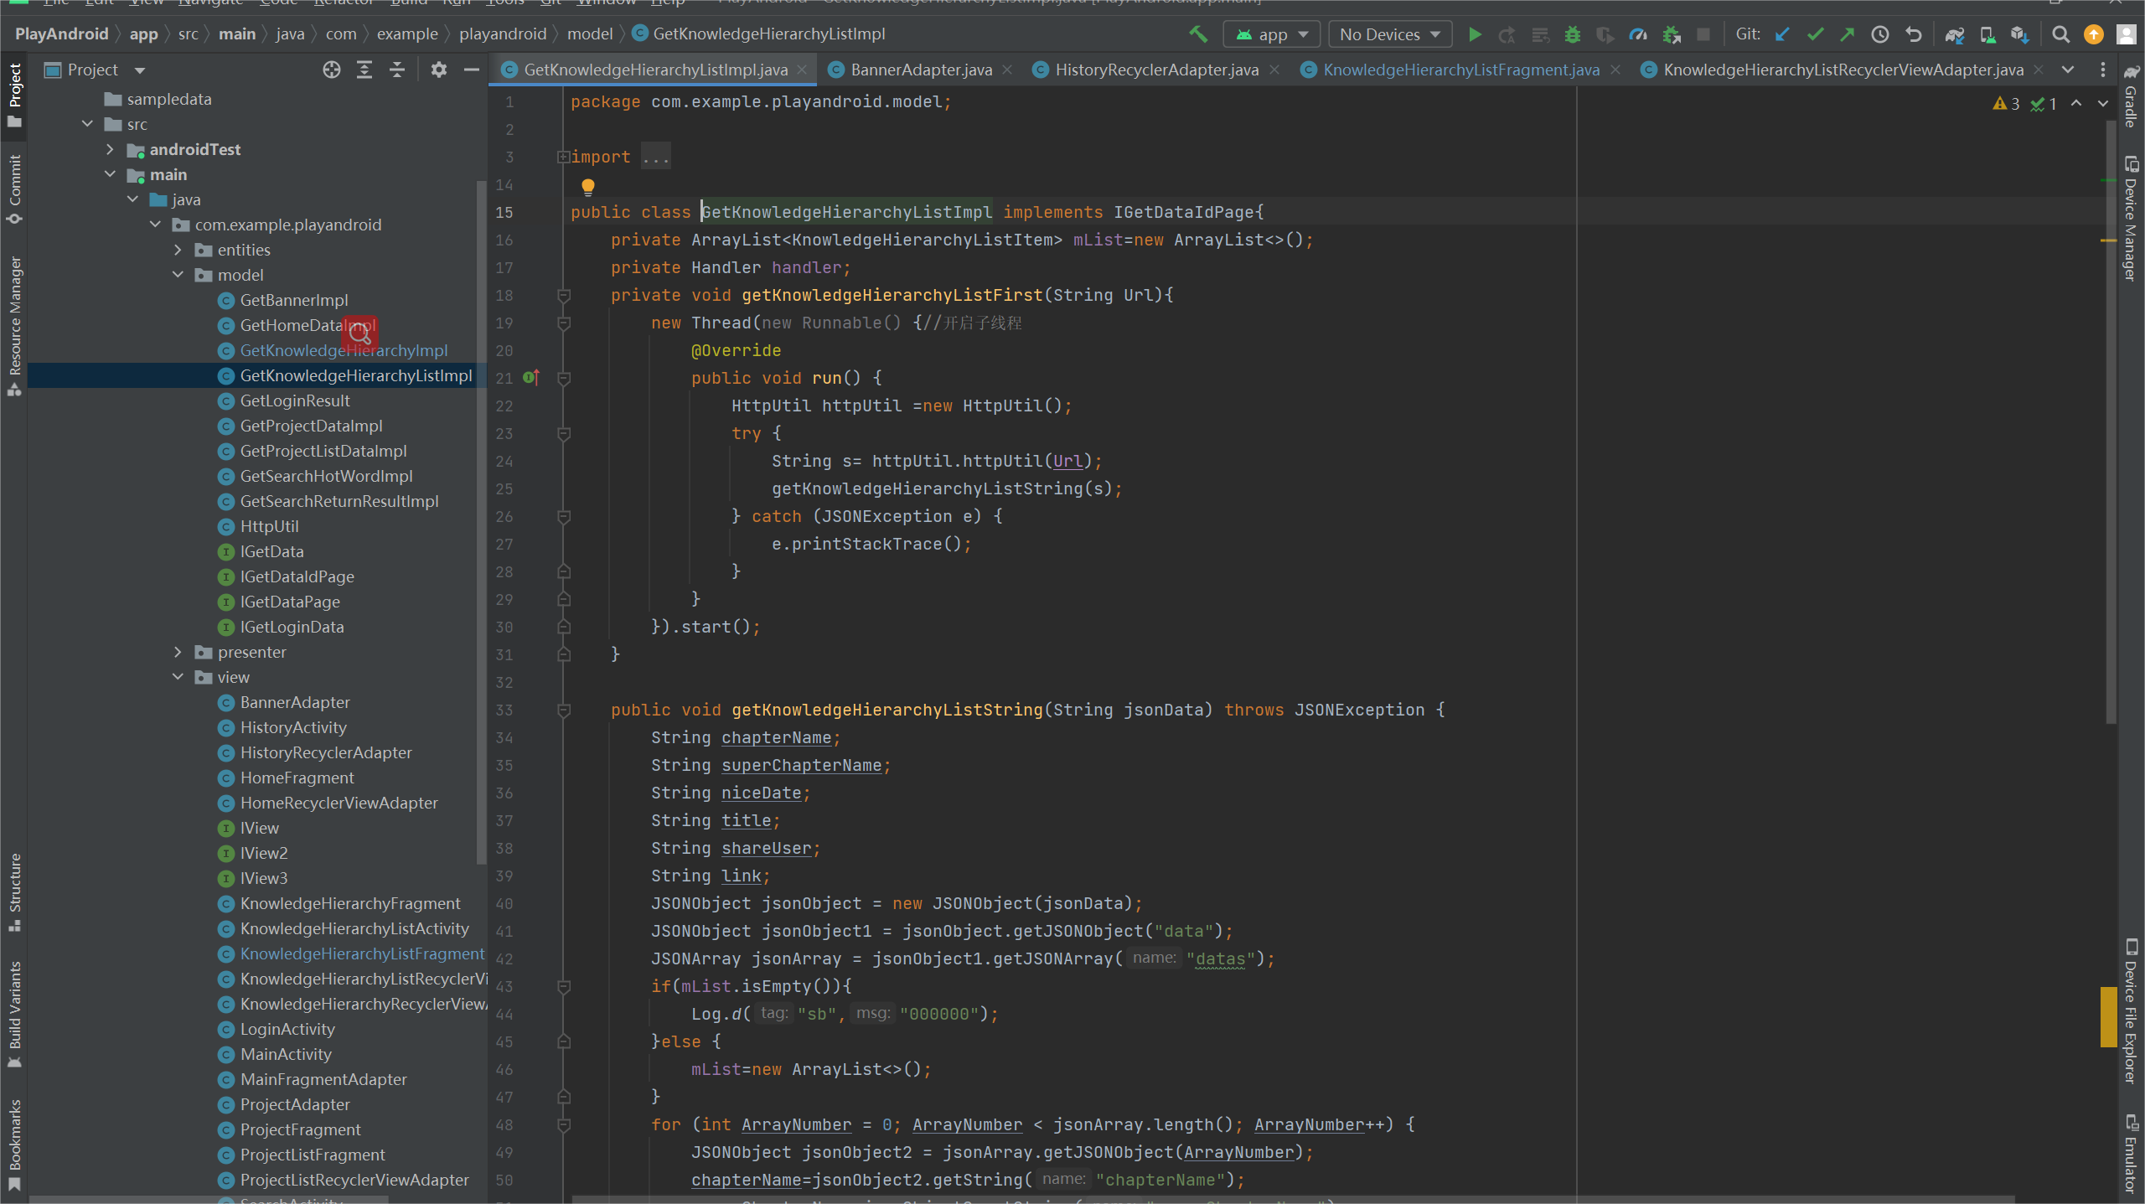Attach debugger to Android process

(1671, 34)
